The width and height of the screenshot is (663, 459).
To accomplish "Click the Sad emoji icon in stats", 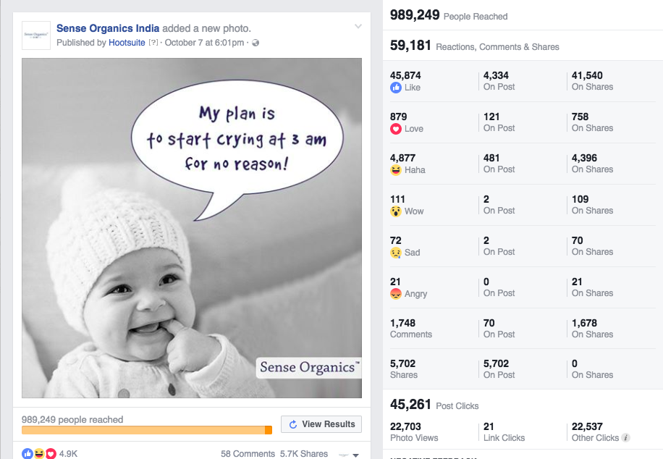I will tap(396, 253).
